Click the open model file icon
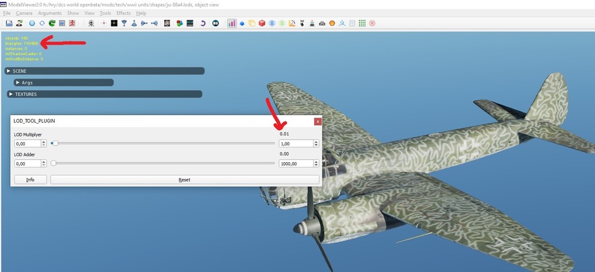 coord(9,23)
